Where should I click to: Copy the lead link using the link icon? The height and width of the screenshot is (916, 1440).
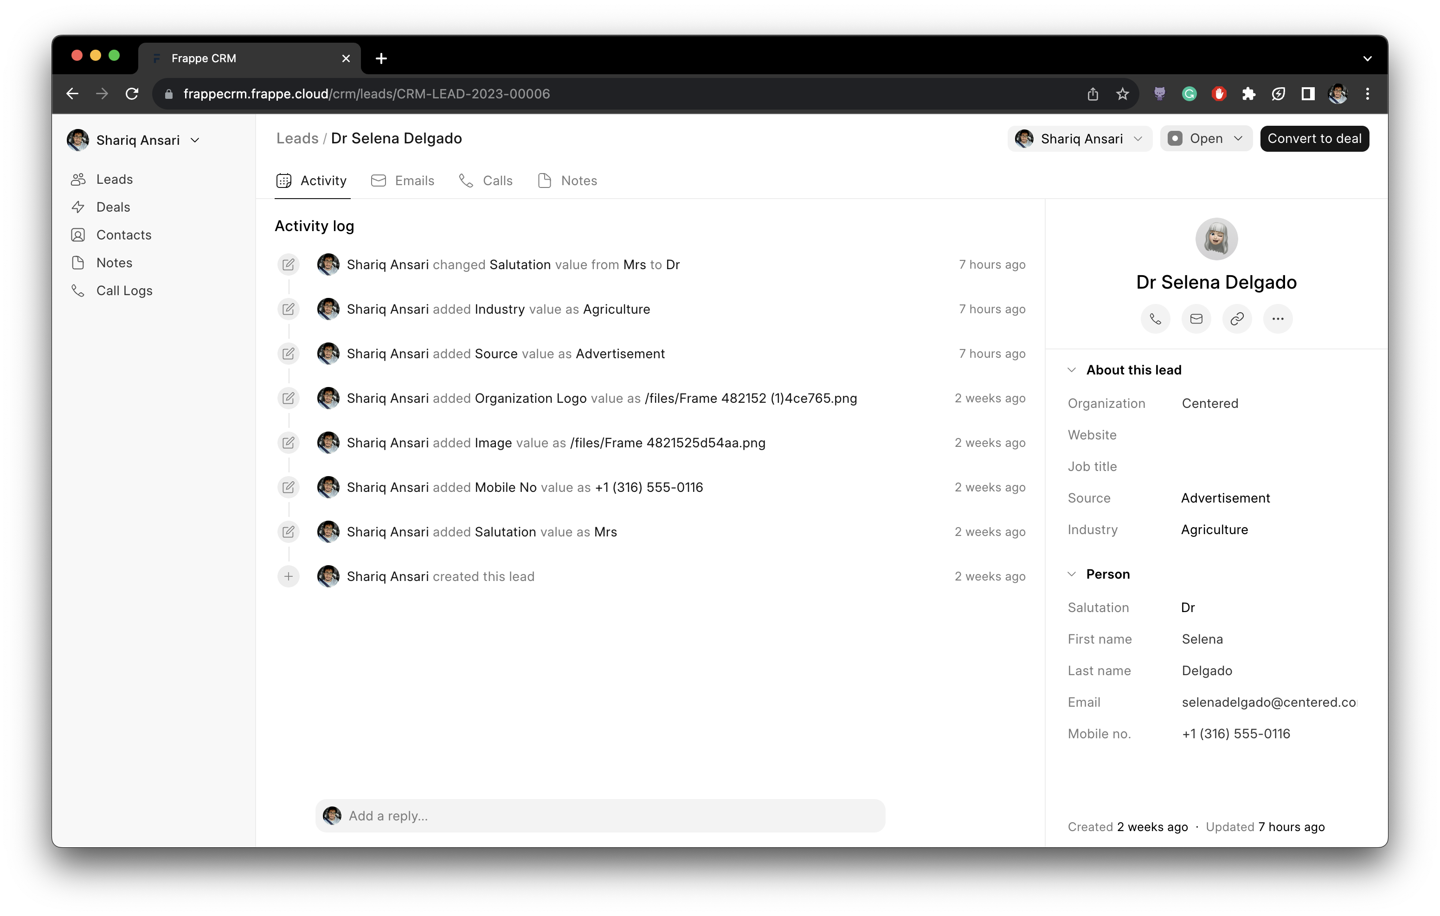coord(1237,319)
